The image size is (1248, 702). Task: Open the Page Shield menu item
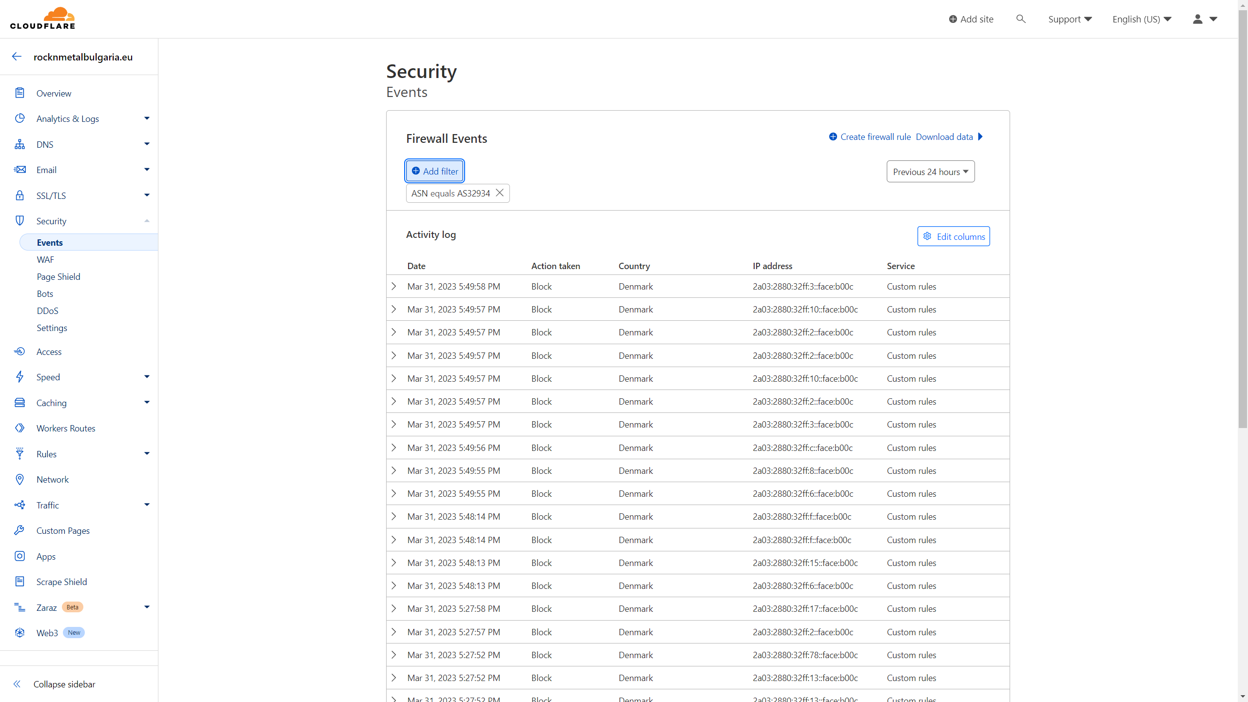point(58,276)
